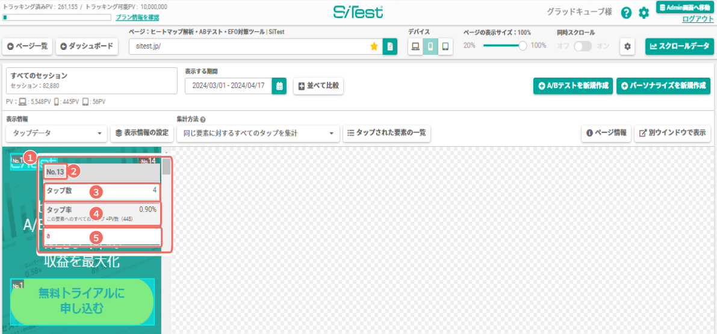Click the ログアウト link
Image resolution: width=717 pixels, height=334 pixels.
click(697, 19)
